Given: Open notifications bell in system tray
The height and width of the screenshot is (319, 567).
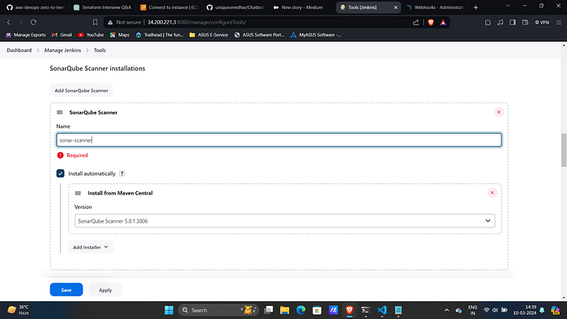Looking at the screenshot, I should coord(542,310).
